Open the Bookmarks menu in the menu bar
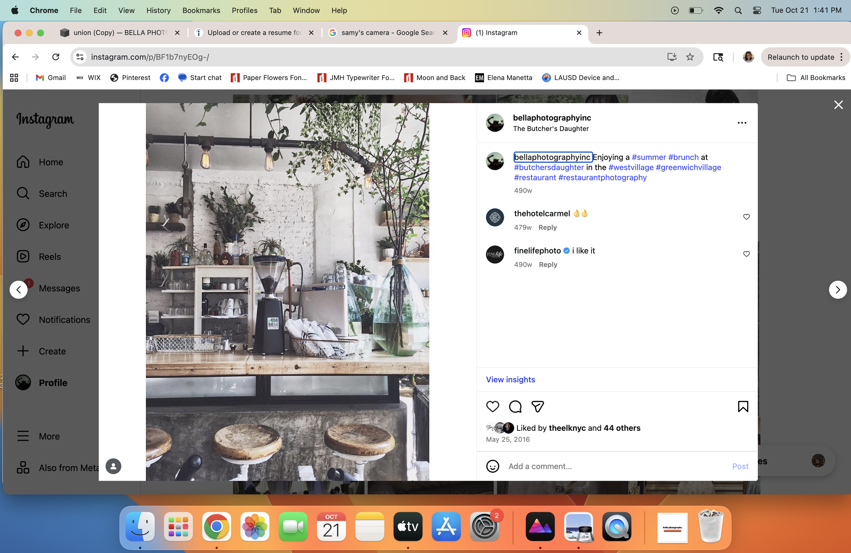Image resolution: width=851 pixels, height=553 pixels. [201, 10]
